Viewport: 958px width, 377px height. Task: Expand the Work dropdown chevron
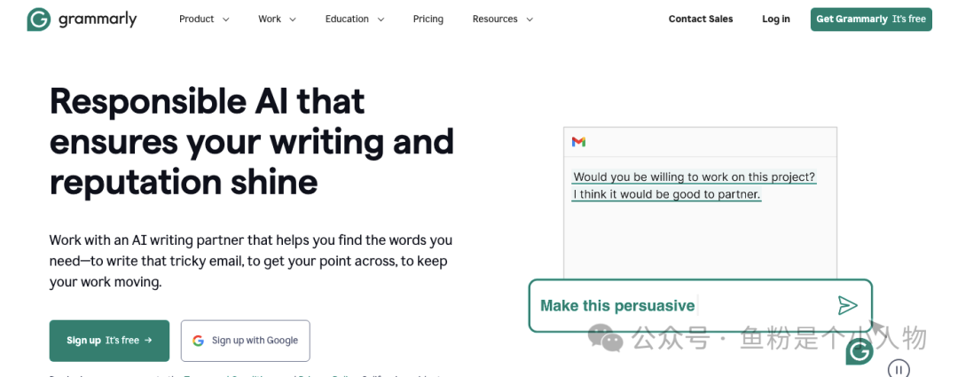[292, 20]
